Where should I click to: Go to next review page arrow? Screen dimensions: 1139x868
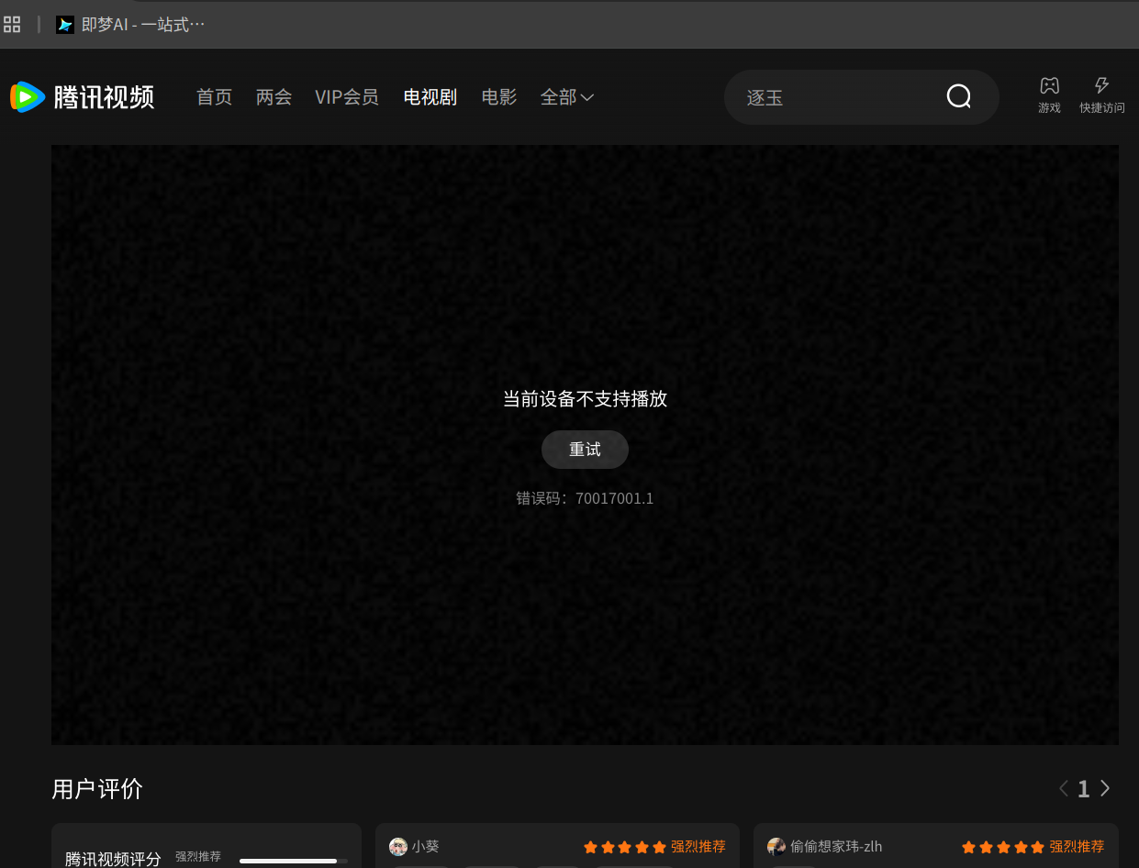tap(1105, 788)
